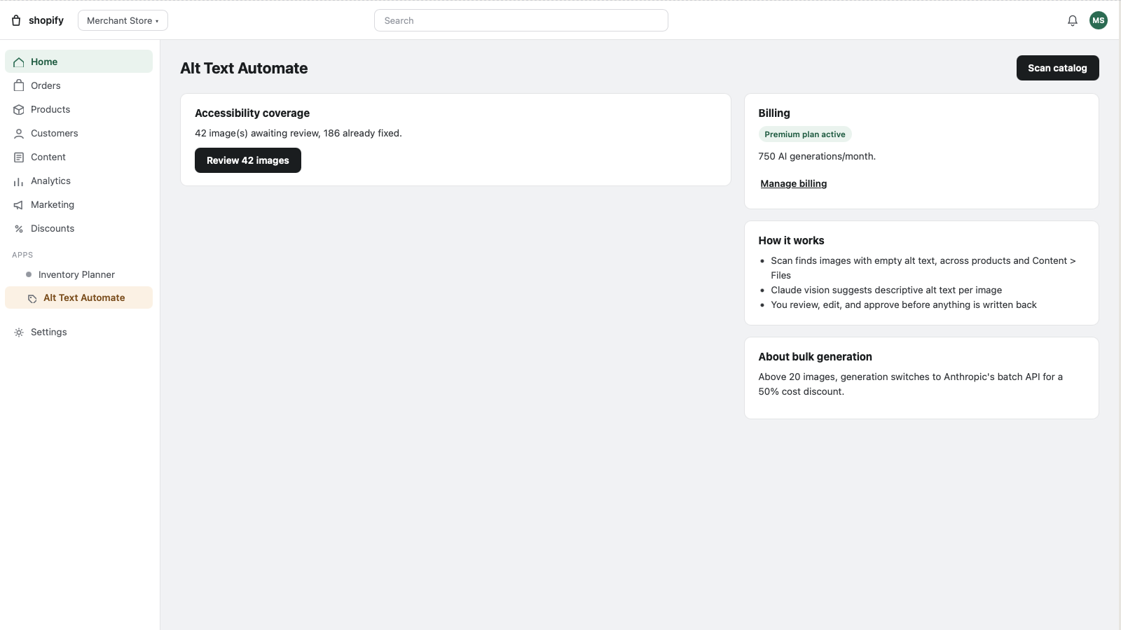The height and width of the screenshot is (630, 1121).
Task: Click the Billing heading
Action: (x=774, y=113)
